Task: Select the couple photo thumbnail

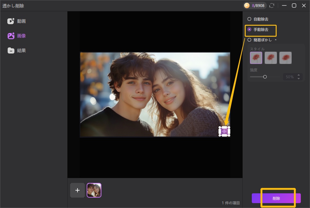Action: click(x=94, y=190)
